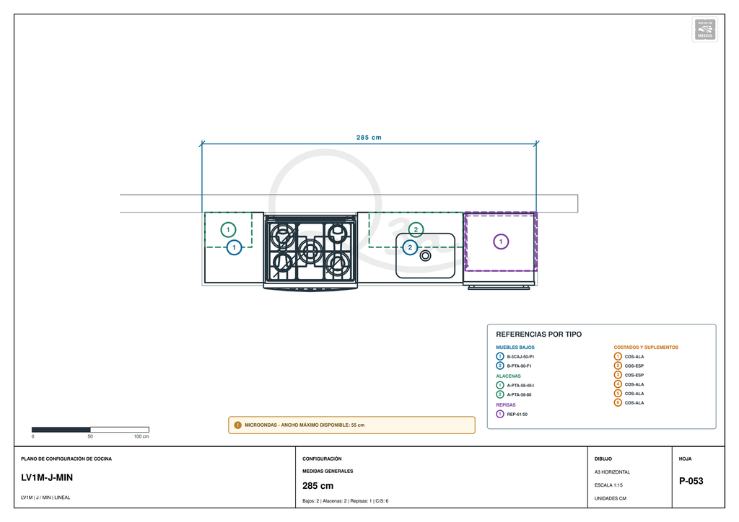Click orange legend circle 5 under Costados
The width and height of the screenshot is (739, 522).
(618, 394)
